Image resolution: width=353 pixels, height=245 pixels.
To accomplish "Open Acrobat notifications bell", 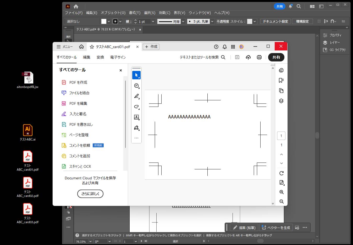I will pyautogui.click(x=224, y=47).
